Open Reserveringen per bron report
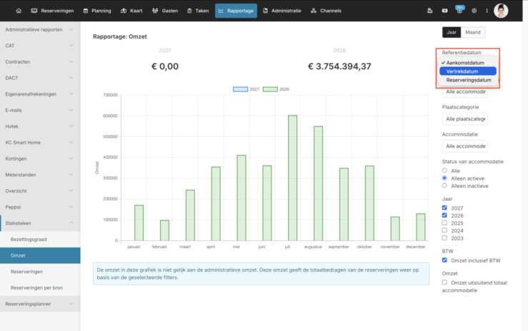Screen dimensions: 528x331 [40, 287]
